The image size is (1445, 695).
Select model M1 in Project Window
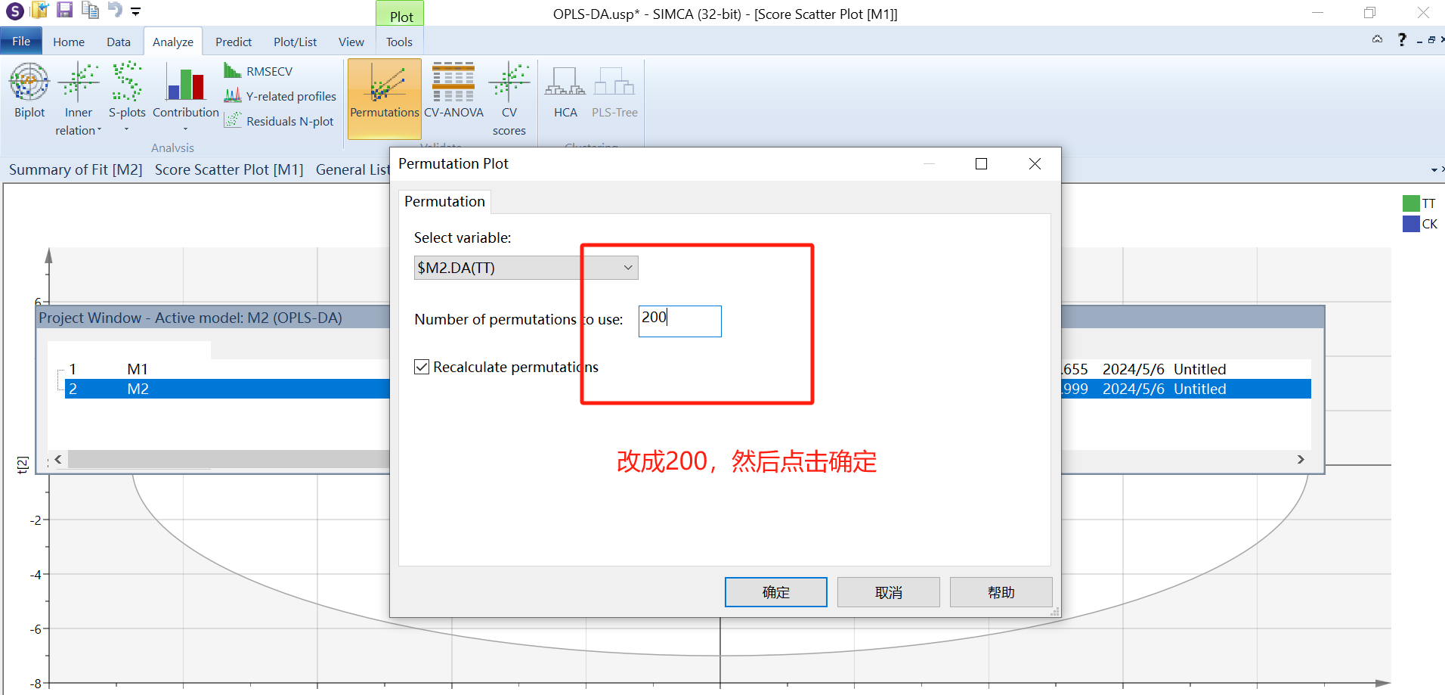(138, 369)
